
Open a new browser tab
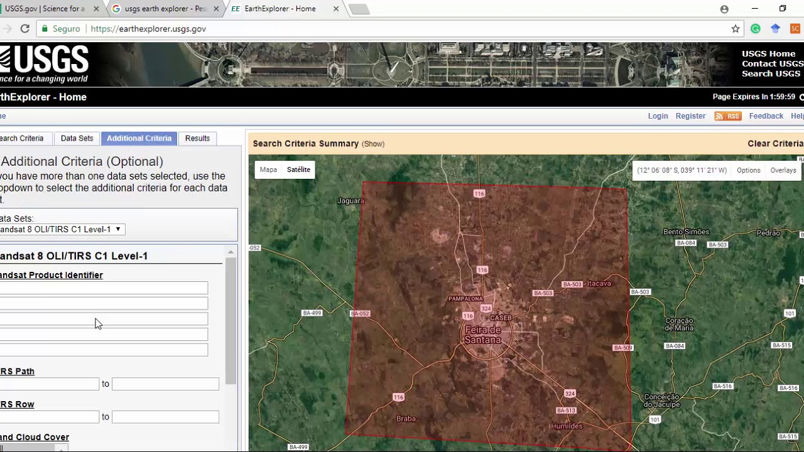[x=359, y=9]
